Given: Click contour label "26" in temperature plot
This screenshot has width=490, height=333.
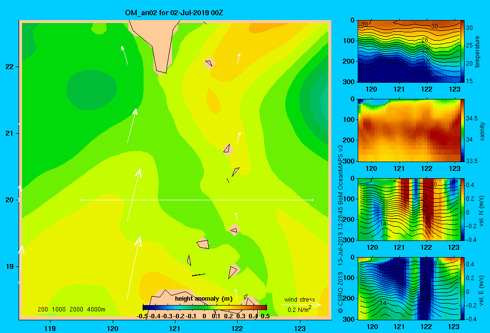Looking at the screenshot, I should point(424,40).
